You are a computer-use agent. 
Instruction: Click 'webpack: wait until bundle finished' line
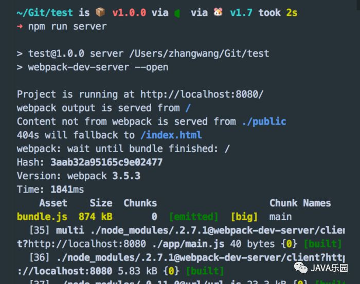pyautogui.click(x=123, y=148)
